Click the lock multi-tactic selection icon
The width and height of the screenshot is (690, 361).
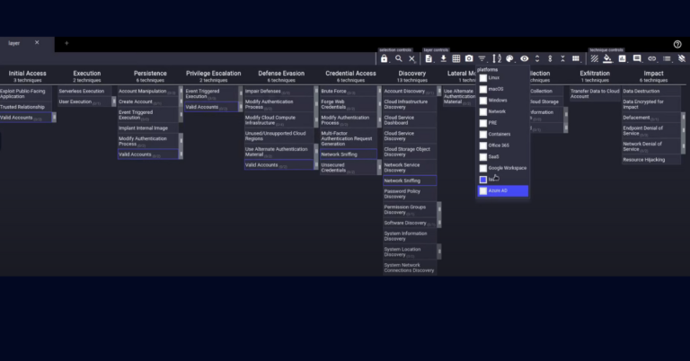click(385, 58)
